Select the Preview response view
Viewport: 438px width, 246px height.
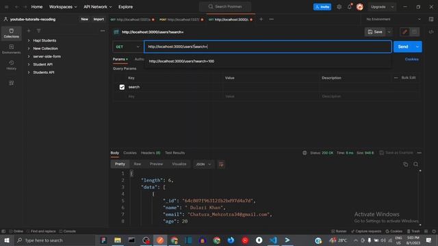pyautogui.click(x=156, y=164)
